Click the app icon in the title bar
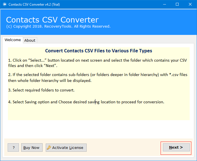The width and height of the screenshot is (197, 161). point(4,4)
